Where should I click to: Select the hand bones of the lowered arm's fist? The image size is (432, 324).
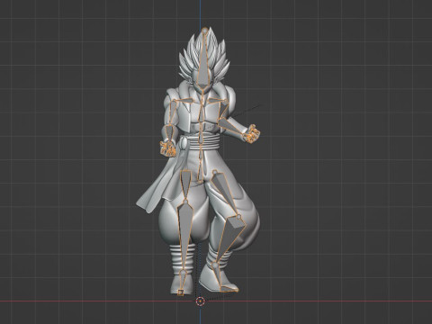click(167, 148)
